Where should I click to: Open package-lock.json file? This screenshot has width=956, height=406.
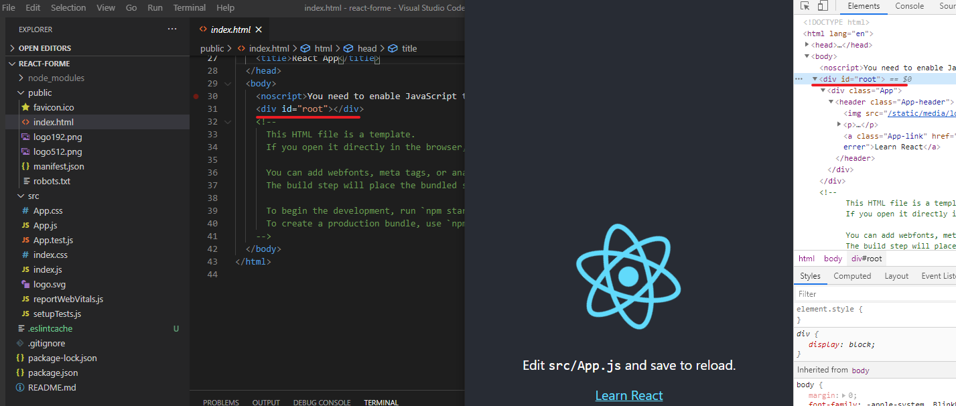(x=62, y=358)
